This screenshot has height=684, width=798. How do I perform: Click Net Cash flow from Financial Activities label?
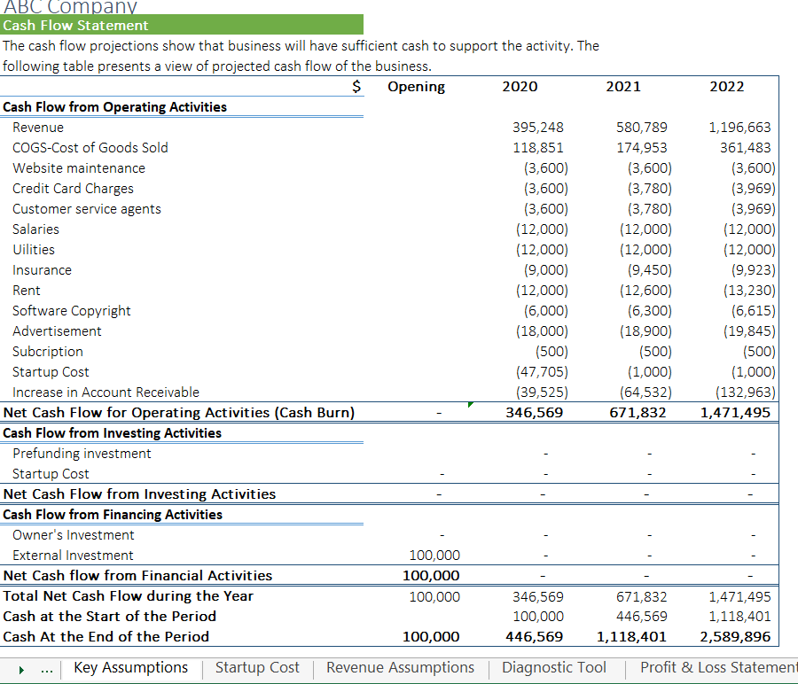pyautogui.click(x=137, y=576)
